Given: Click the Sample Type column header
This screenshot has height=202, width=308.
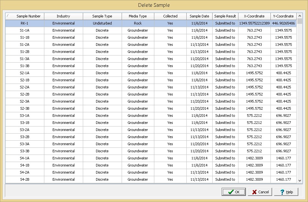Looking at the screenshot, I should (x=102, y=16).
